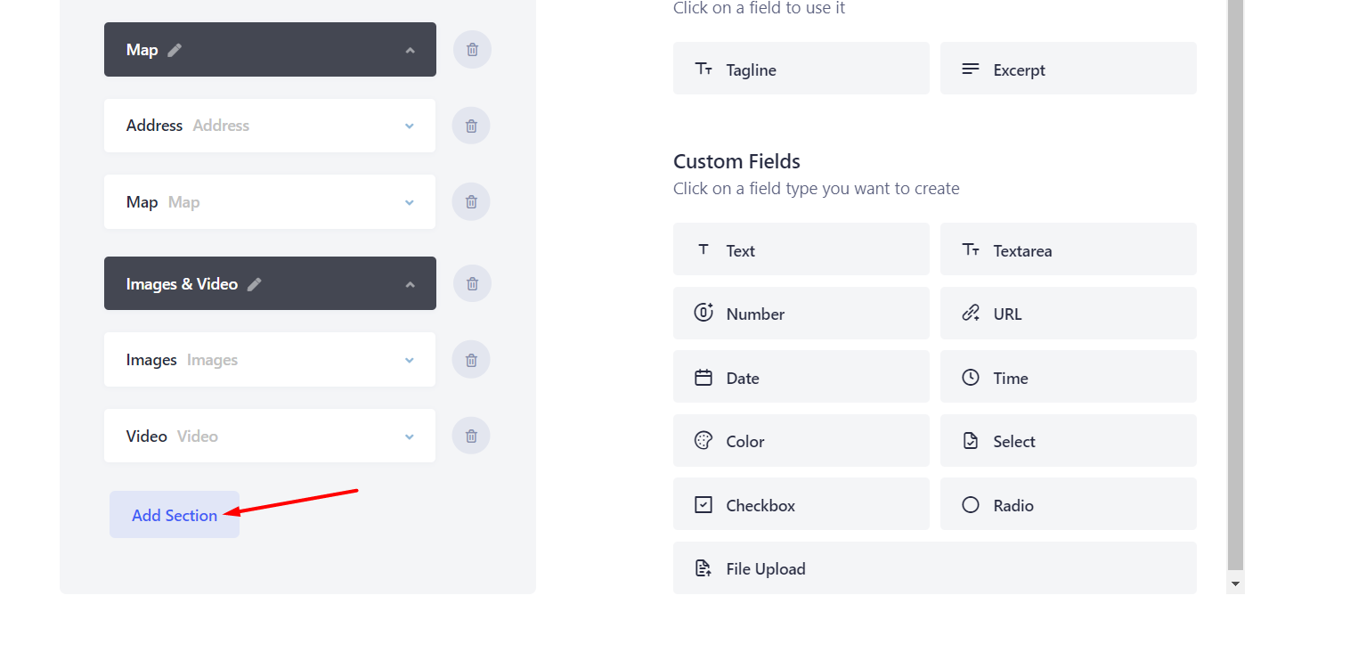1350x669 pixels.
Task: Create a Time field via clock icon
Action: (x=1067, y=376)
